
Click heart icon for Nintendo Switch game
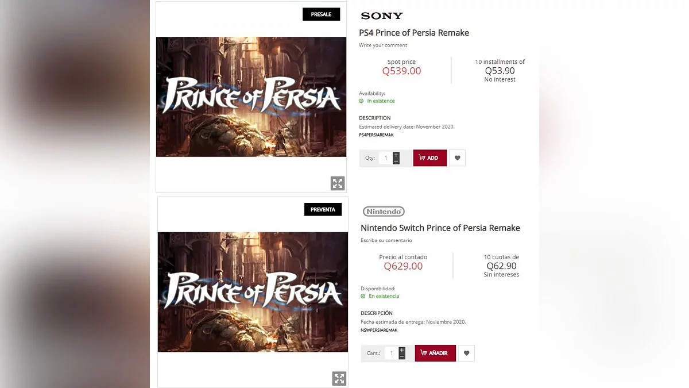coord(466,353)
